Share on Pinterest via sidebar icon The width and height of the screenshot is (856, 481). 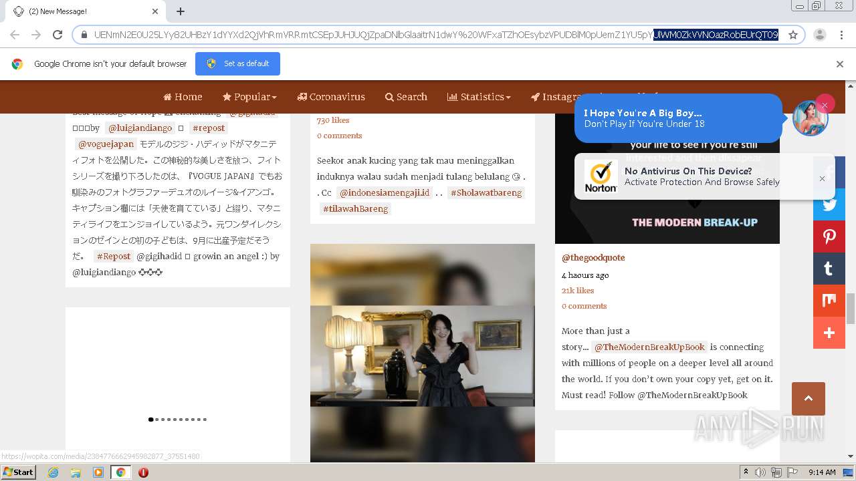coord(829,236)
